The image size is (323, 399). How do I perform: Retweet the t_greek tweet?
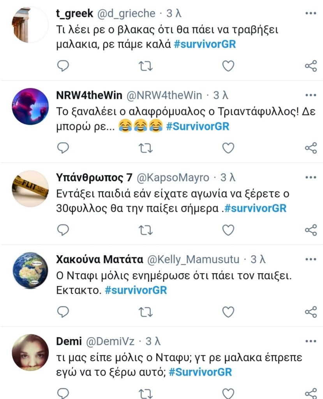click(x=146, y=66)
